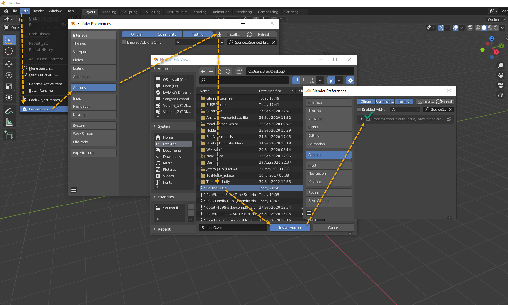
Task: Activate the 3D Cursor tool
Action: [9, 51]
